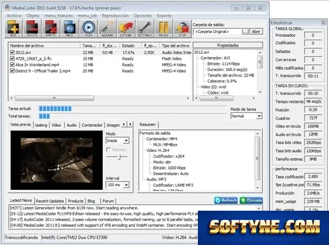
Task: Open the Modo de tarea dropdown
Action: (x=246, y=116)
